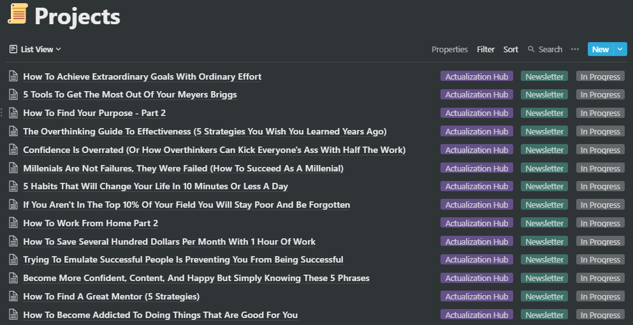Click In Progress tag on Save Several Hundred Dollars row
633x325 pixels.
pyautogui.click(x=600, y=242)
